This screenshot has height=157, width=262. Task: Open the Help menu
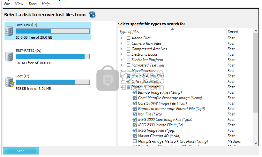46,4
